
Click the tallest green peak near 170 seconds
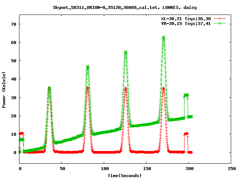(164, 38)
